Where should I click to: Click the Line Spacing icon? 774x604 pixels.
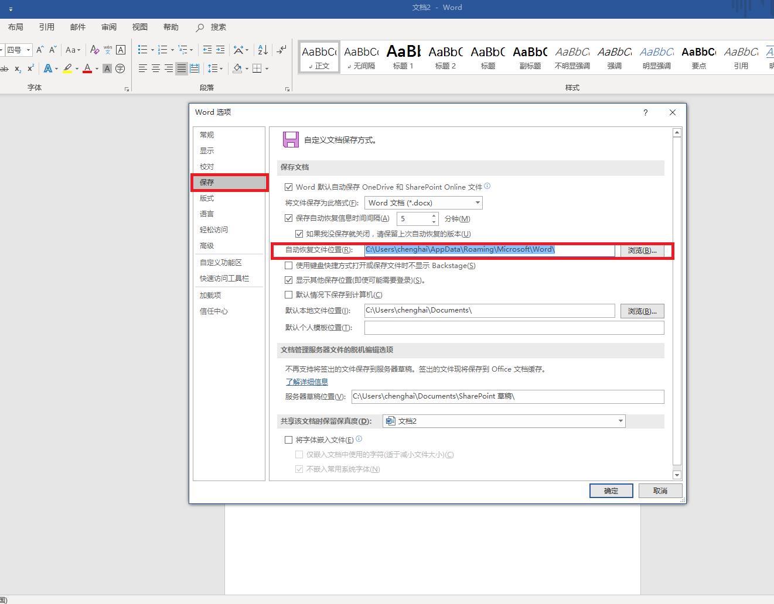(x=213, y=68)
